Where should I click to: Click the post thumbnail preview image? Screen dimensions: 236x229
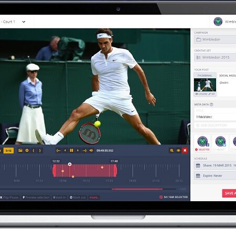[205, 85]
